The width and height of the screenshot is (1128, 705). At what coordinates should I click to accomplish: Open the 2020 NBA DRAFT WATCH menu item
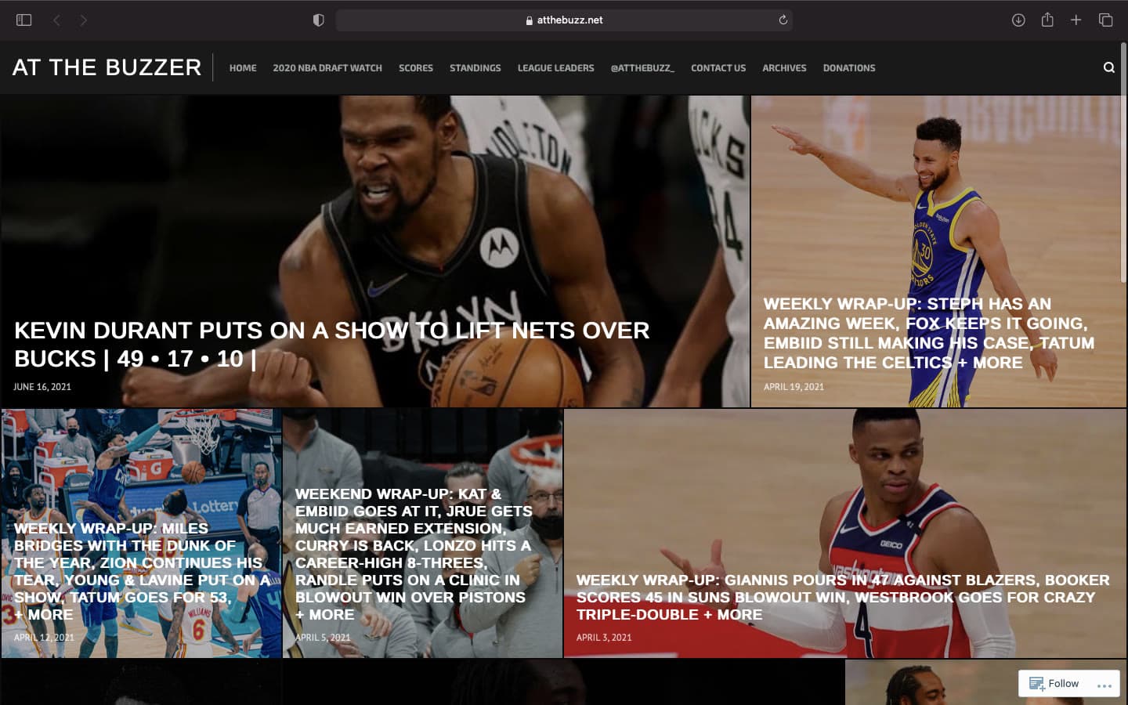click(327, 68)
